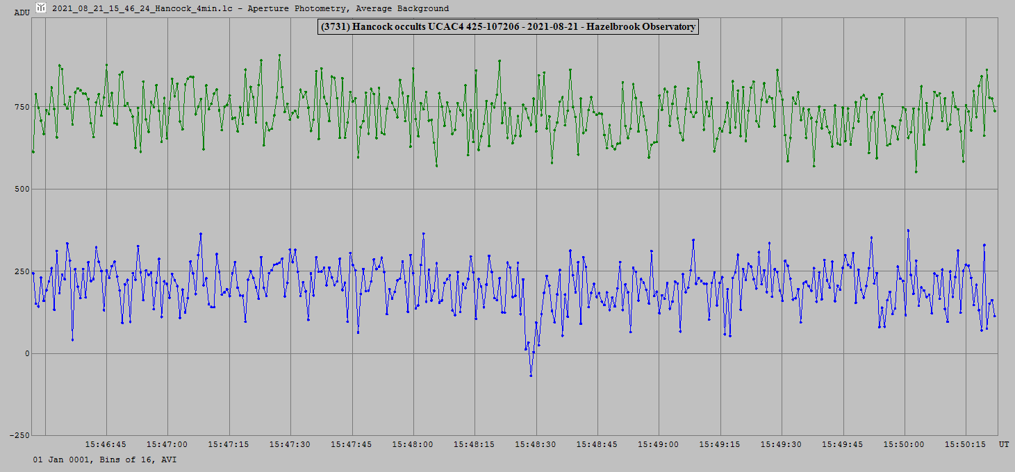Click the Hancock occultation chart title box
The width and height of the screenshot is (1015, 472).
point(507,27)
